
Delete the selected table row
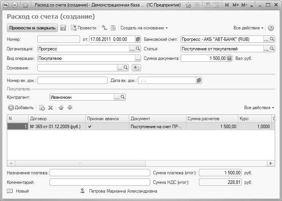click(50, 108)
